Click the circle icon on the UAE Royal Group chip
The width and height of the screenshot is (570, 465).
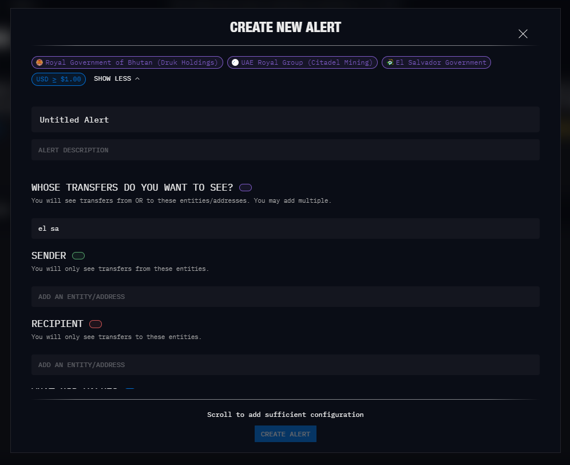[235, 62]
